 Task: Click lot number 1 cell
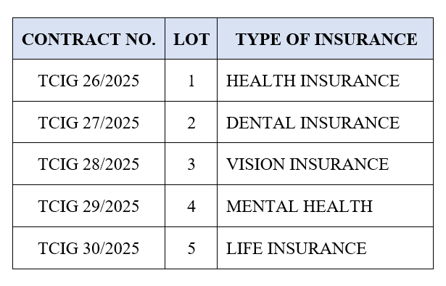(191, 81)
